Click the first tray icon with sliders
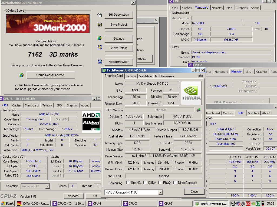The image size is (277, 207). pos(233,204)
